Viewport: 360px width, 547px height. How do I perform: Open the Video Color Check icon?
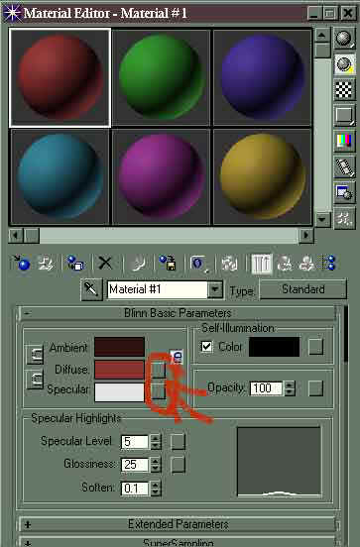pos(344,141)
